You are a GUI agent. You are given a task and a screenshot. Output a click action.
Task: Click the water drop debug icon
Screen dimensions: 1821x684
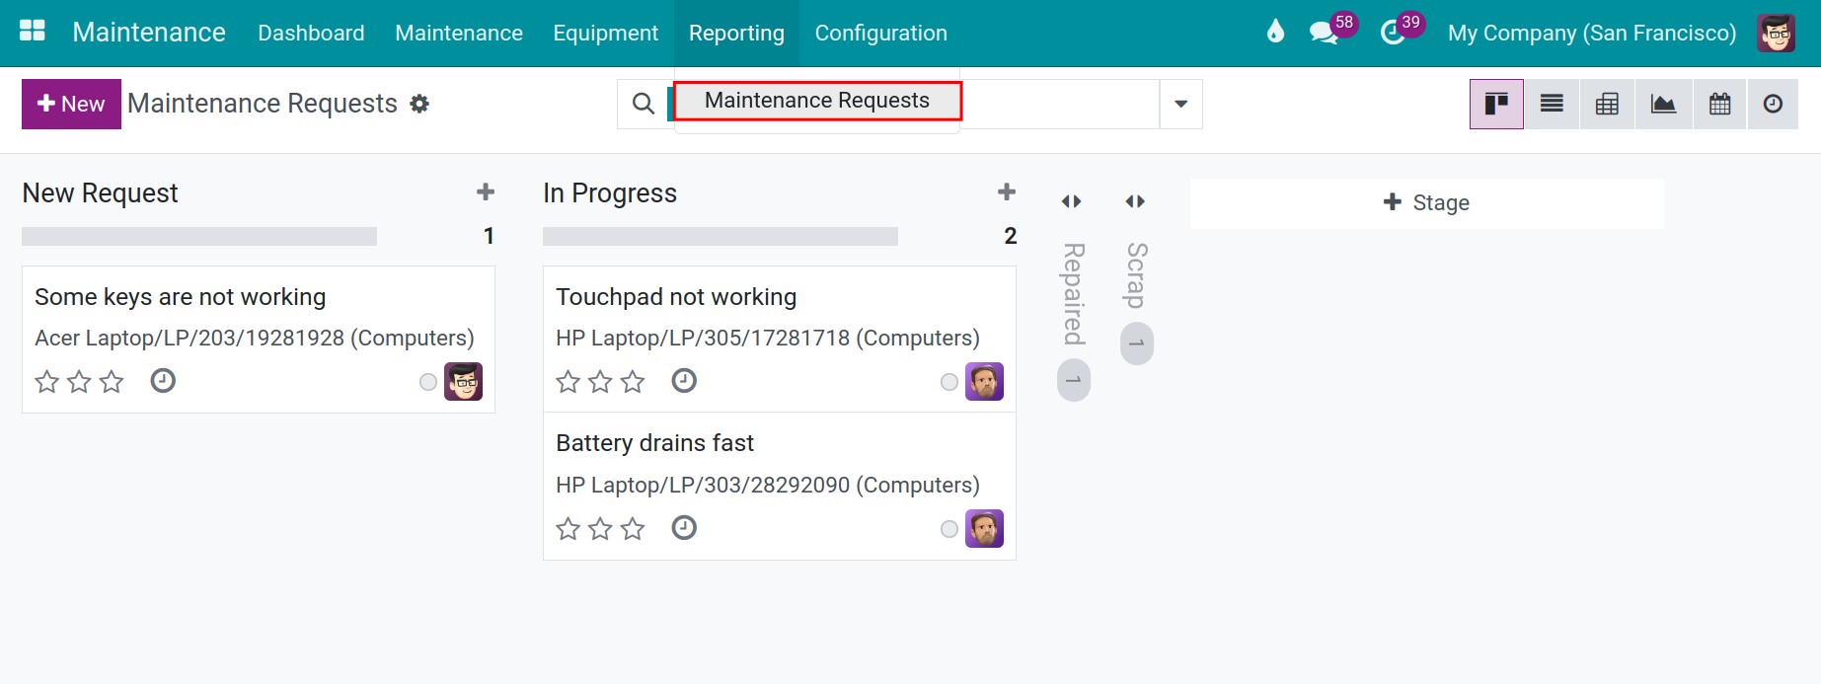click(1275, 32)
